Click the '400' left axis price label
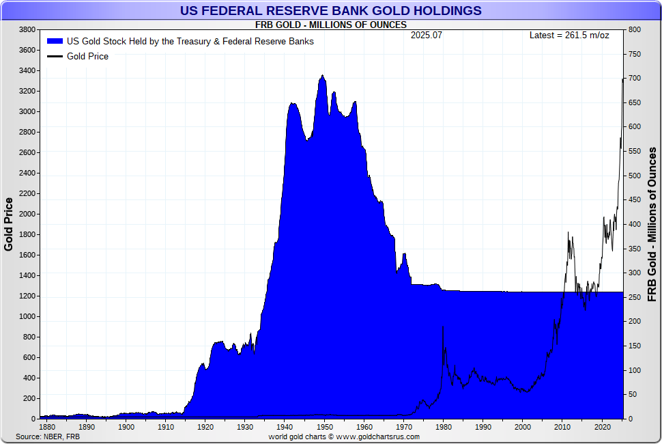662x444 pixels. coord(29,378)
